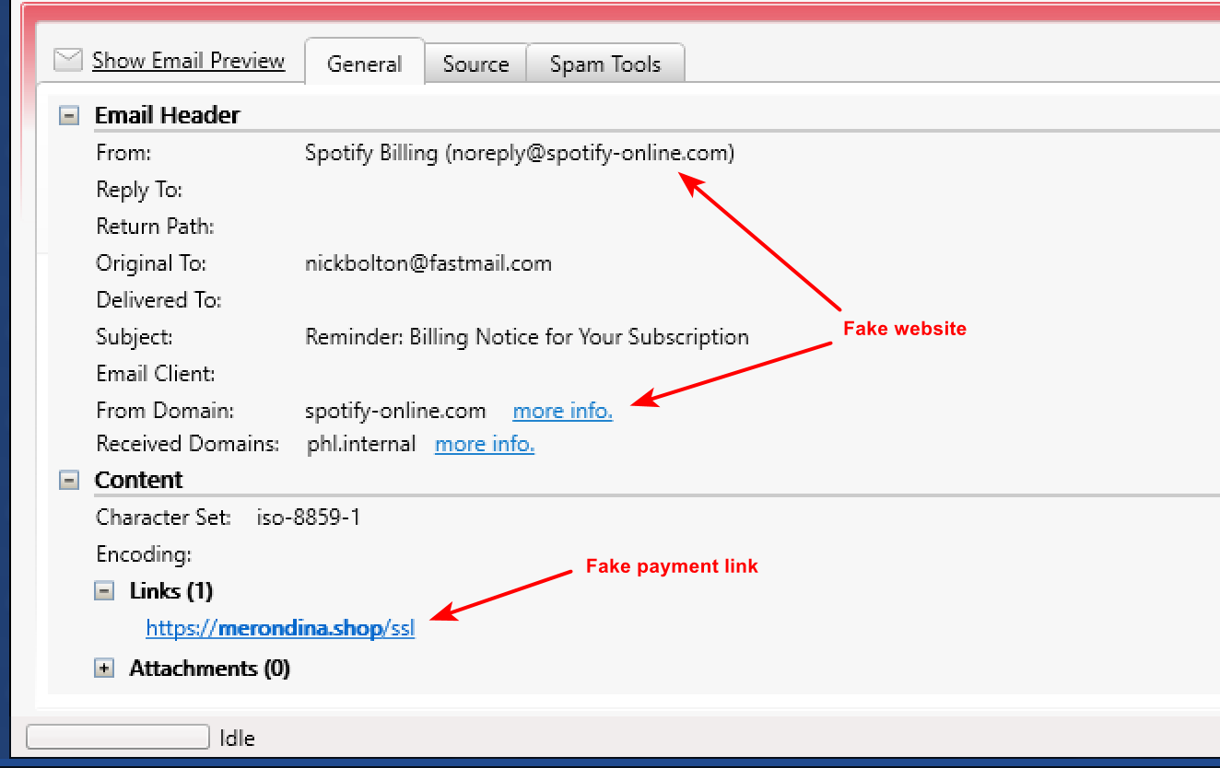Click the red Fake website annotation

tap(905, 328)
